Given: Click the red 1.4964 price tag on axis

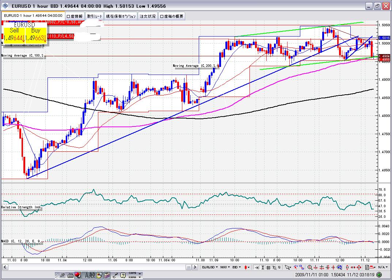Looking at the screenshot, I should [384, 56].
